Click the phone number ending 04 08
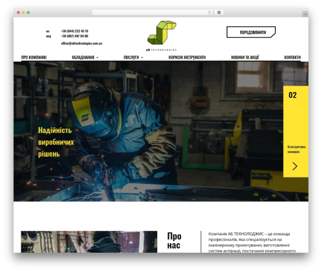The width and height of the screenshot is (322, 272). point(75,36)
